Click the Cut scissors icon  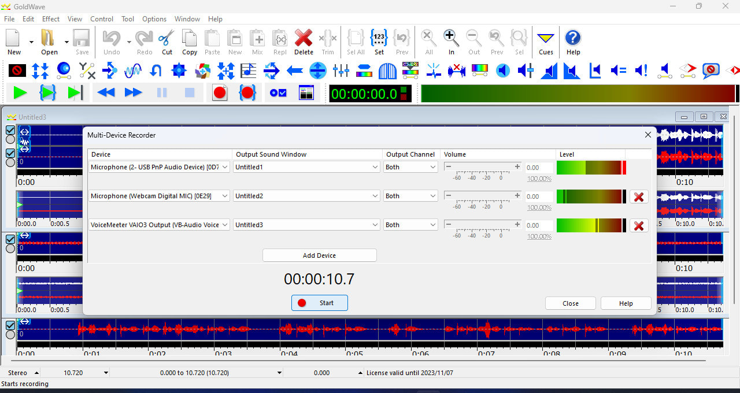tap(166, 42)
